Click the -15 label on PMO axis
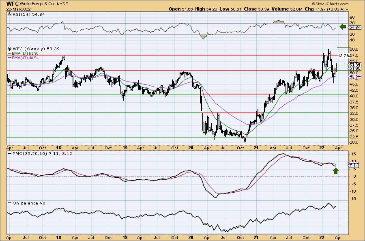365x241 pixels. point(353,199)
